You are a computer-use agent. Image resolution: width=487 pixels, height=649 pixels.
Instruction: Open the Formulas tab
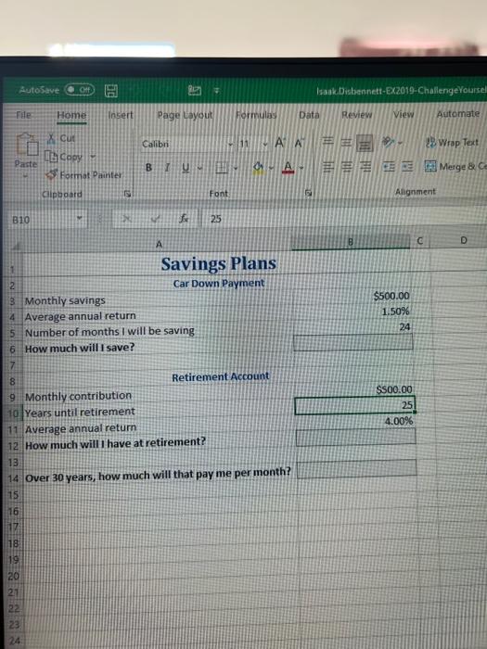(x=256, y=114)
